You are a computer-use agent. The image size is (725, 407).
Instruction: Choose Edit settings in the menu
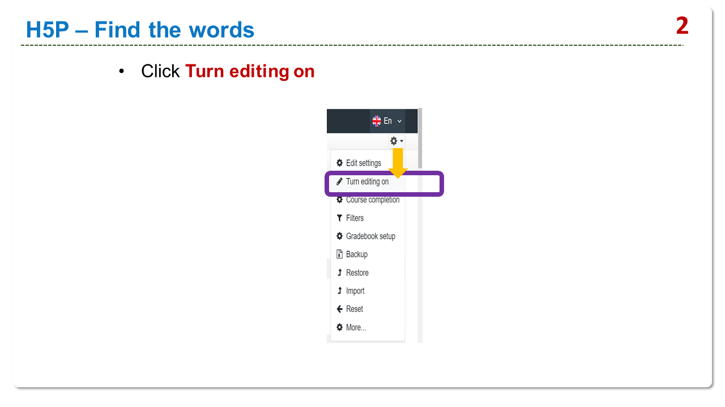pos(363,163)
